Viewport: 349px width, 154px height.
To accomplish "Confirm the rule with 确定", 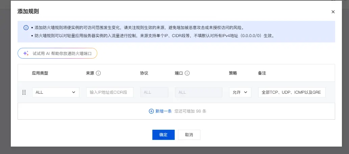I will (x=163, y=135).
